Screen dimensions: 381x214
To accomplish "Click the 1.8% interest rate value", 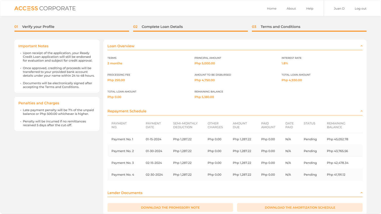I will tap(285, 63).
